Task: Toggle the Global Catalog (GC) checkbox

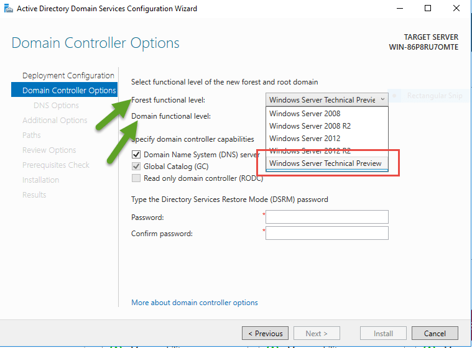Action: tap(136, 167)
